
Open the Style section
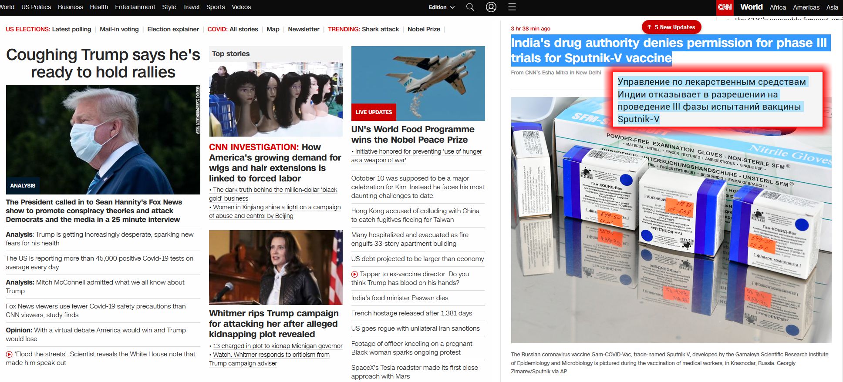pos(169,7)
